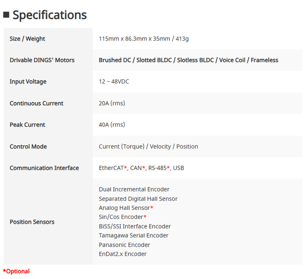Click Current (Torque) / Velocity / Position text
The image size is (307, 279).
149,146
